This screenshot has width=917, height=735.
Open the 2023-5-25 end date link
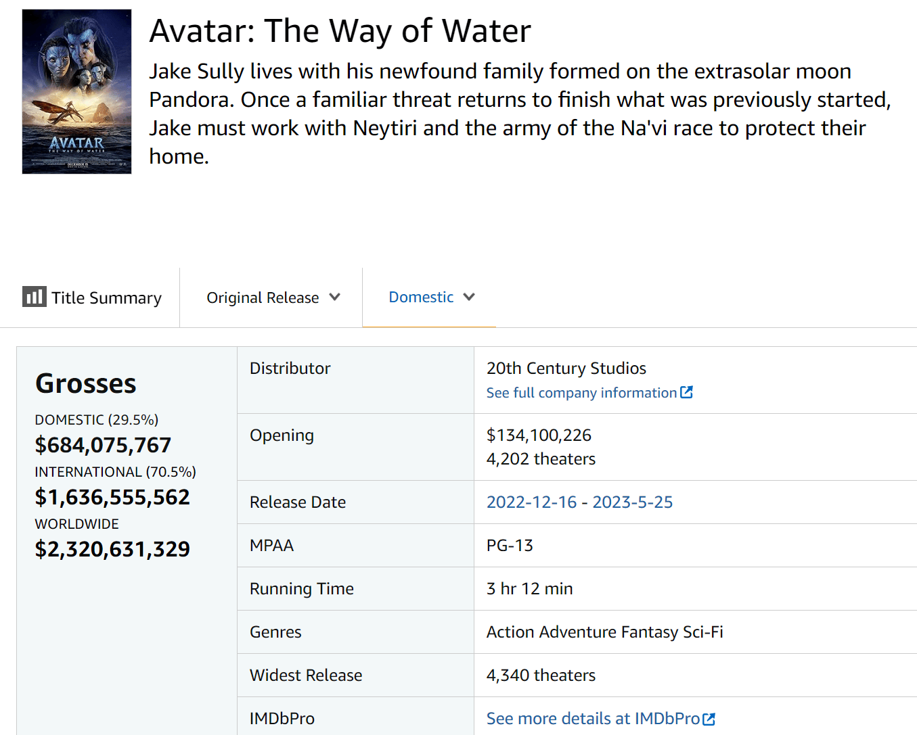tap(632, 502)
